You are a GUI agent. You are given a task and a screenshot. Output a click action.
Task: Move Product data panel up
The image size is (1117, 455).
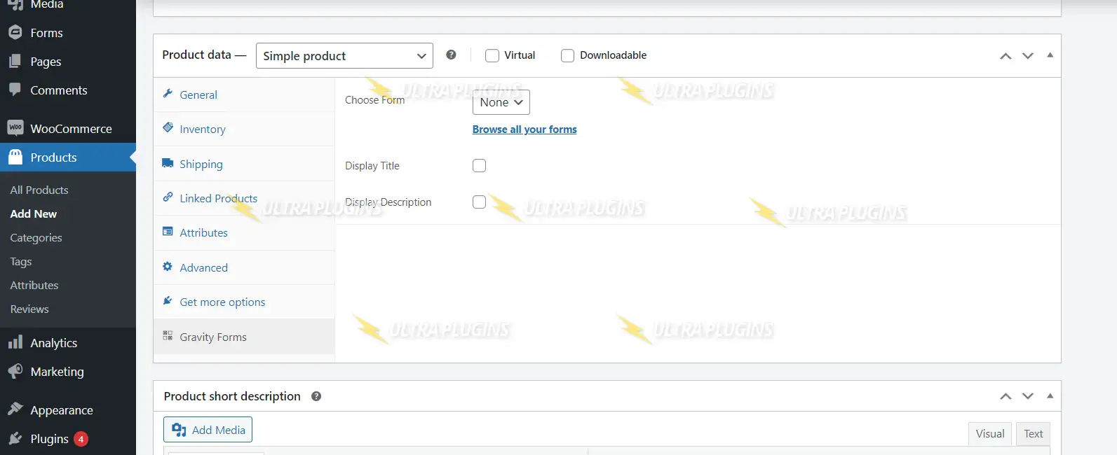point(1006,56)
